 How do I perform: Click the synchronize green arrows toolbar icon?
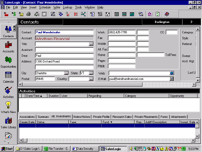(158, 14)
